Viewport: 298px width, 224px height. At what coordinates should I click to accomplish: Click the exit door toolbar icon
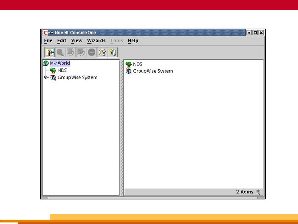point(50,52)
